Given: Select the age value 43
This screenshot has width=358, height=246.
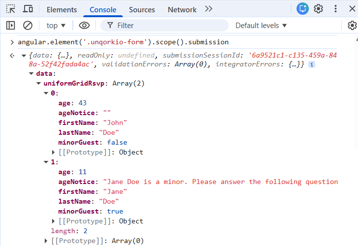Looking at the screenshot, I should click(83, 103).
